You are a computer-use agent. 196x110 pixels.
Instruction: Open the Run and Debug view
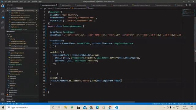(x=2, y=22)
